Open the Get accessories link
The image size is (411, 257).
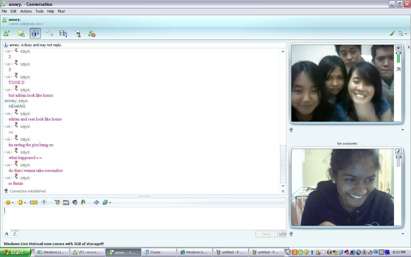(x=347, y=144)
